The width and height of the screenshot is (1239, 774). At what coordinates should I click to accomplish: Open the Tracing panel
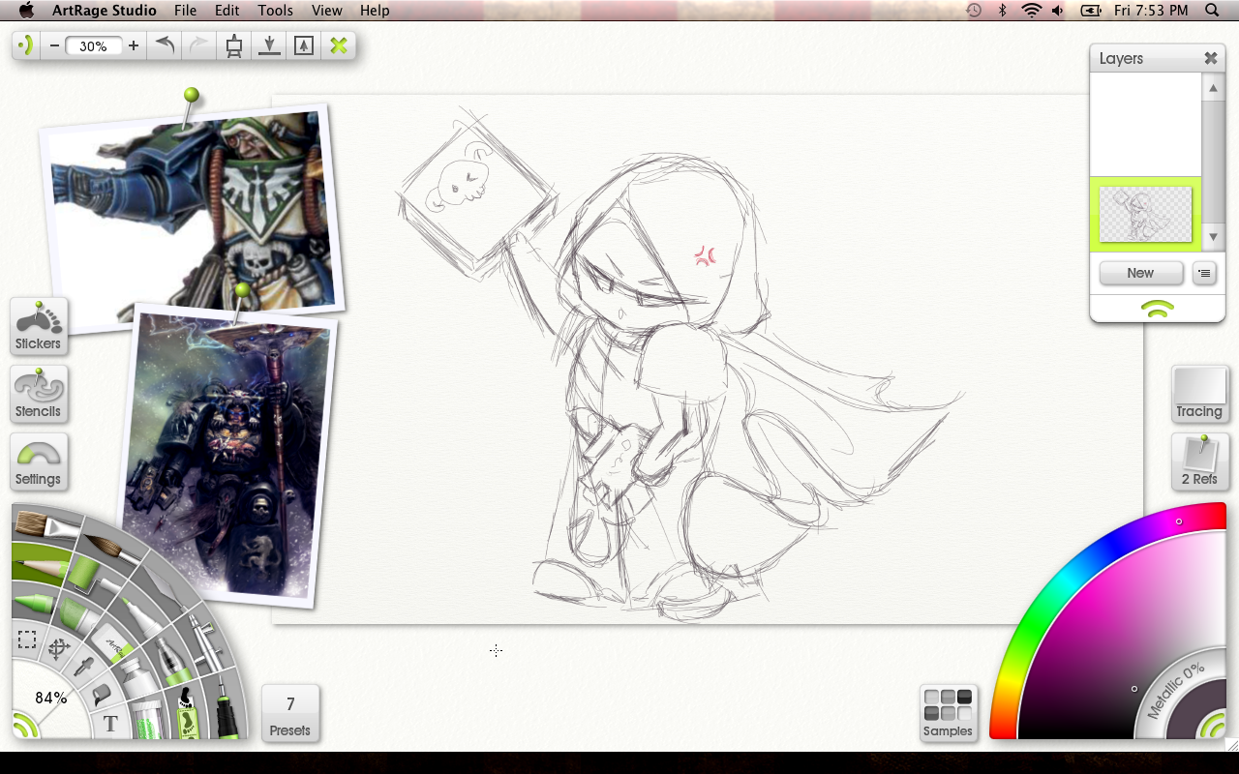[1199, 394]
